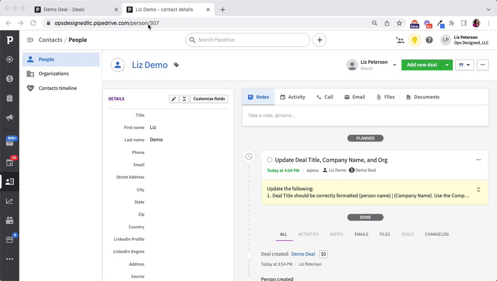497x281 pixels.
Task: Open browser extensions puzzle icon
Action: coord(452,23)
